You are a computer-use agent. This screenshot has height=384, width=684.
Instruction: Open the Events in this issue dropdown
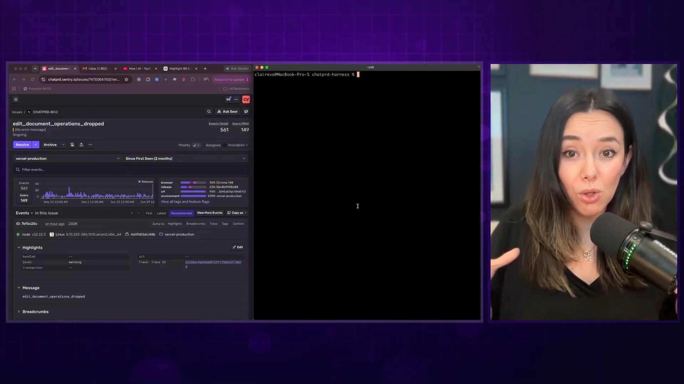click(24, 213)
